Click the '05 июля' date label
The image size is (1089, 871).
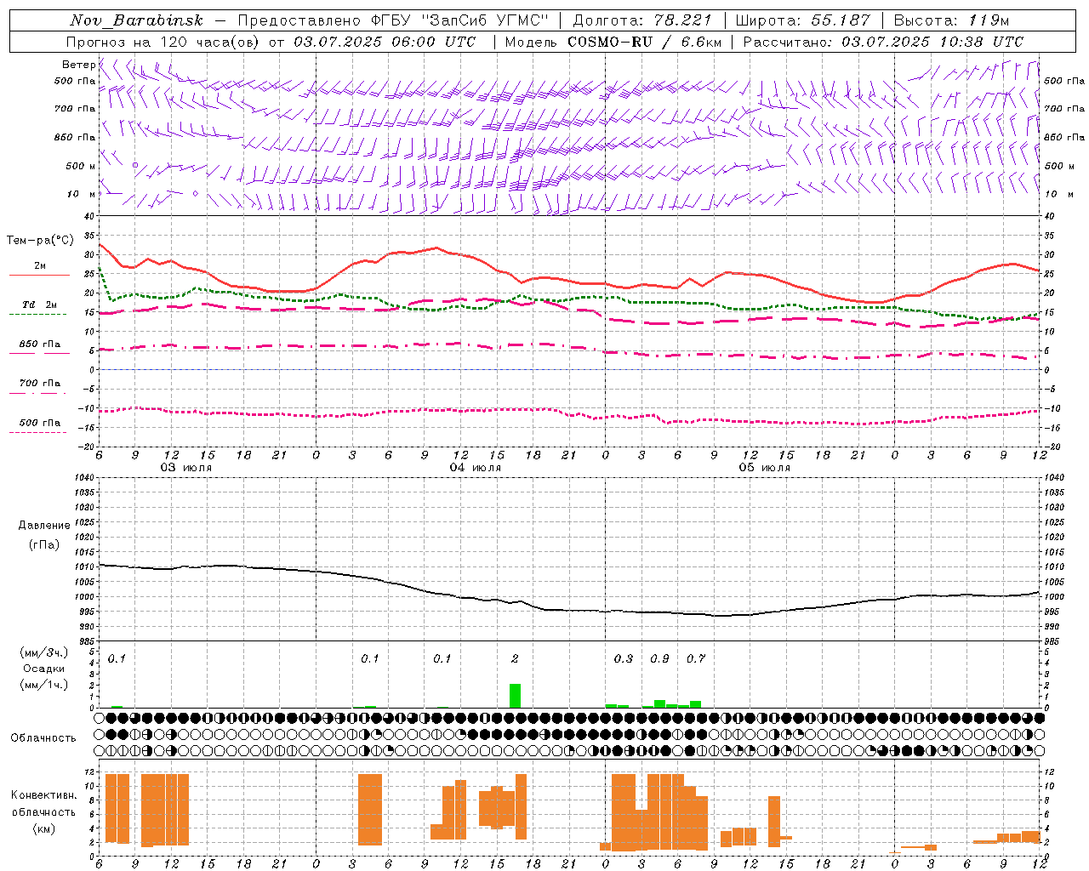[764, 468]
